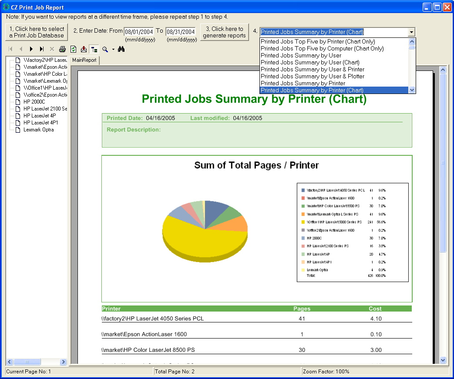This screenshot has width=454, height=379.
Task: Go to the next report page
Action: click(x=31, y=49)
